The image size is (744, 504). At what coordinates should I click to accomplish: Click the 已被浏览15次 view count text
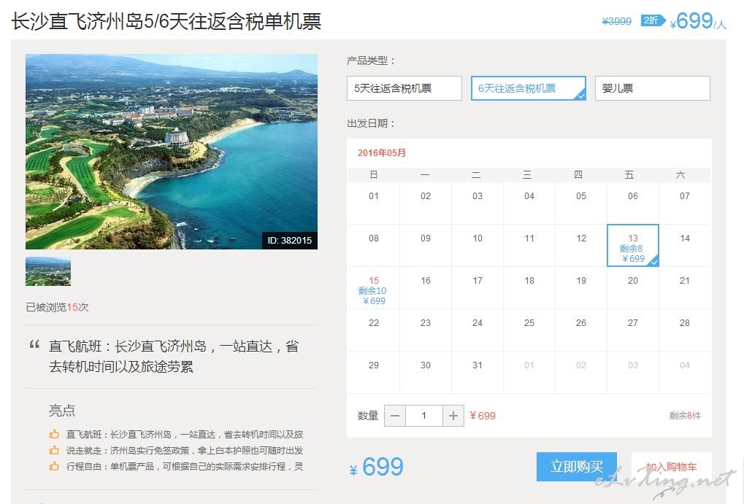click(x=57, y=307)
